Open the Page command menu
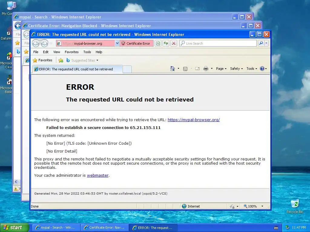This screenshot has height=232, width=310. click(221, 69)
